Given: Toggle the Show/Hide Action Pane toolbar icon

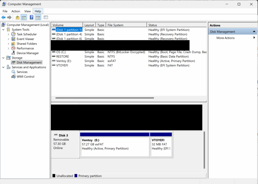Looking at the screenshot, I should pyautogui.click(x=38, y=17).
